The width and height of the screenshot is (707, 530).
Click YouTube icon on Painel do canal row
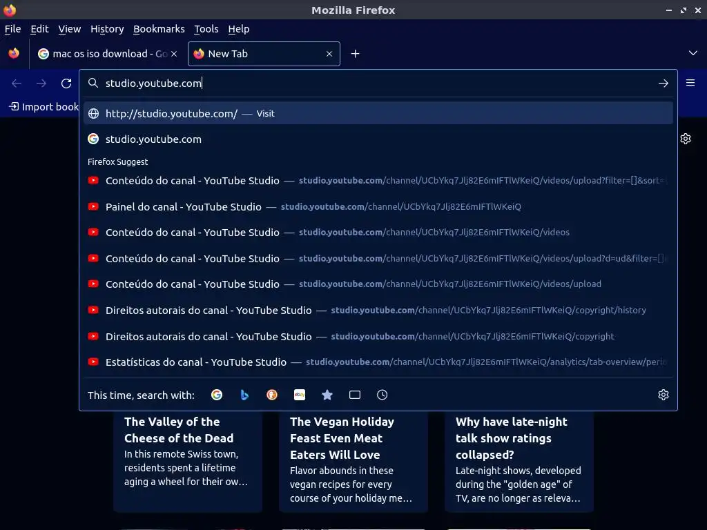coord(93,207)
